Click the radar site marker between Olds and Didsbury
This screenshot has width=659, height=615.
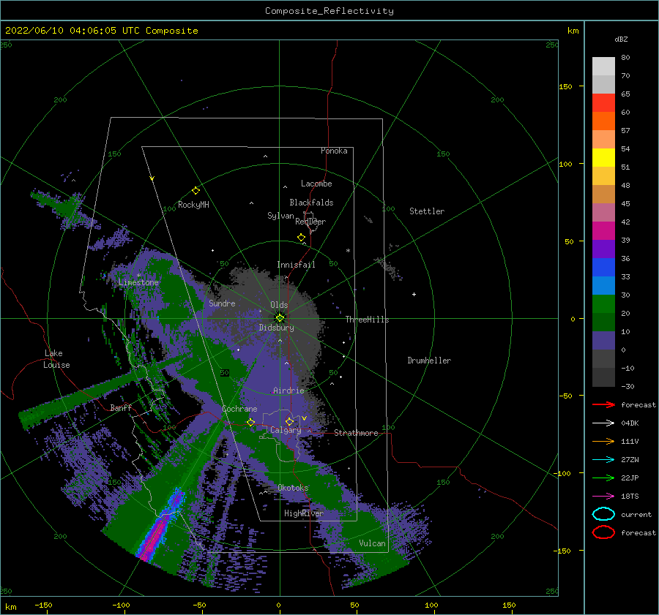tap(280, 318)
